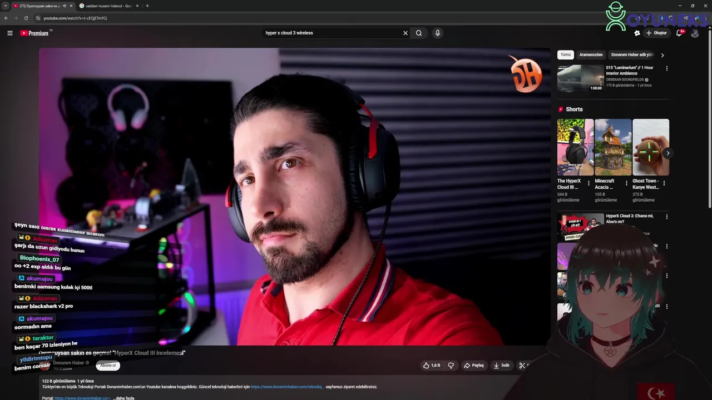Subscribe using Abone ol button
The width and height of the screenshot is (712, 400).
click(108, 365)
